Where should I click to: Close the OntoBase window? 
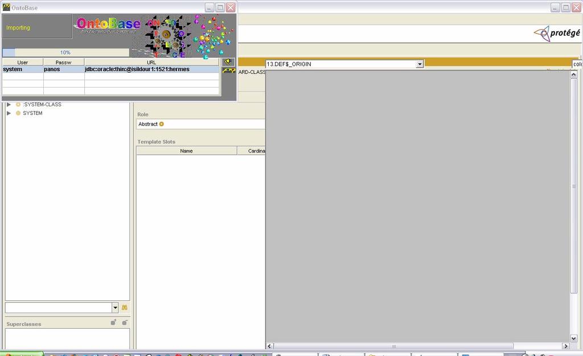231,7
